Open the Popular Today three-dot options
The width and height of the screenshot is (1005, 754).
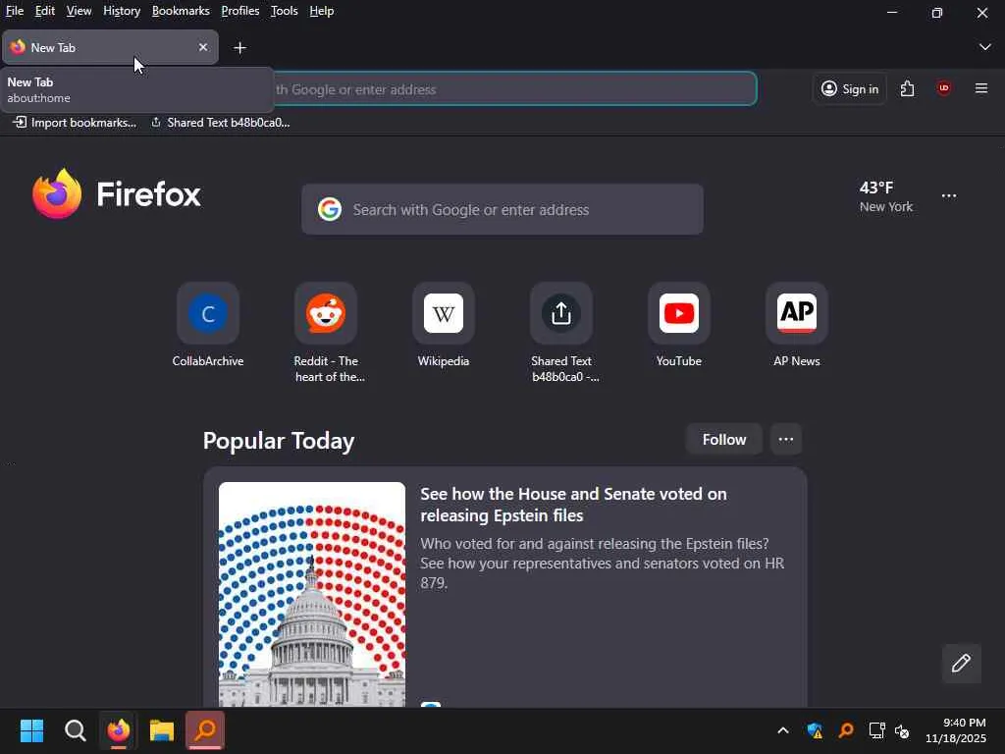(x=786, y=439)
